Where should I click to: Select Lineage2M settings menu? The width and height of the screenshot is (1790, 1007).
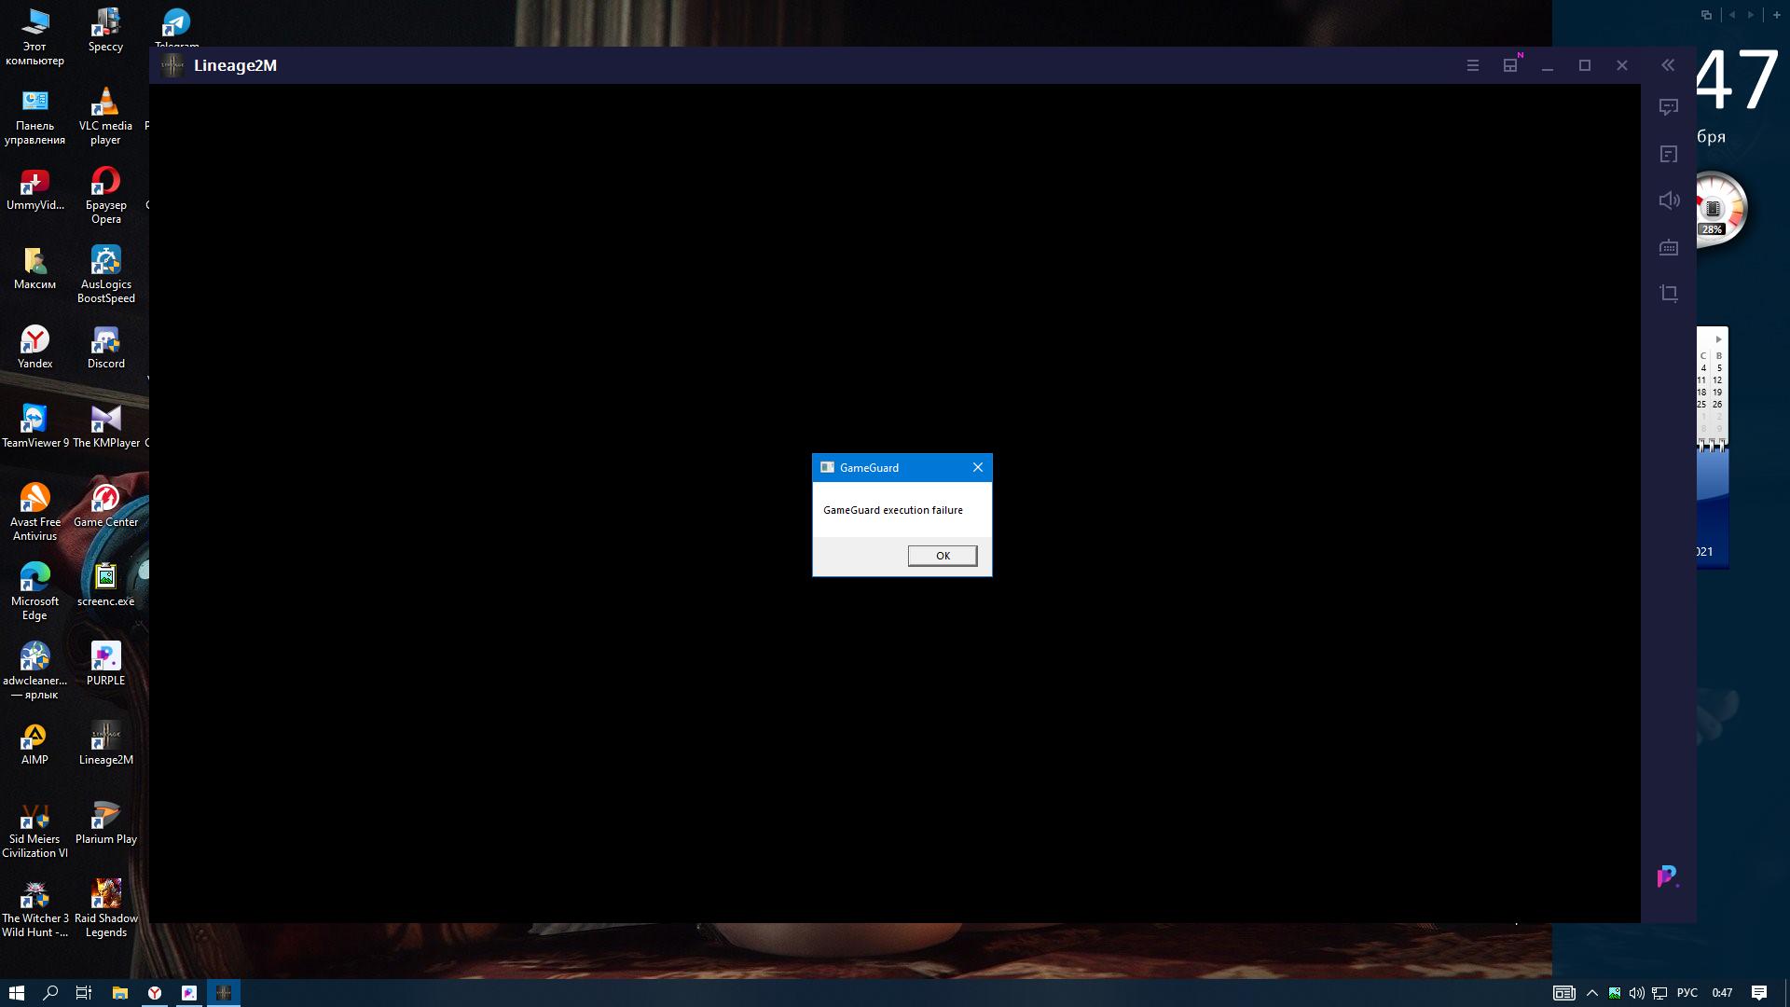point(1473,65)
